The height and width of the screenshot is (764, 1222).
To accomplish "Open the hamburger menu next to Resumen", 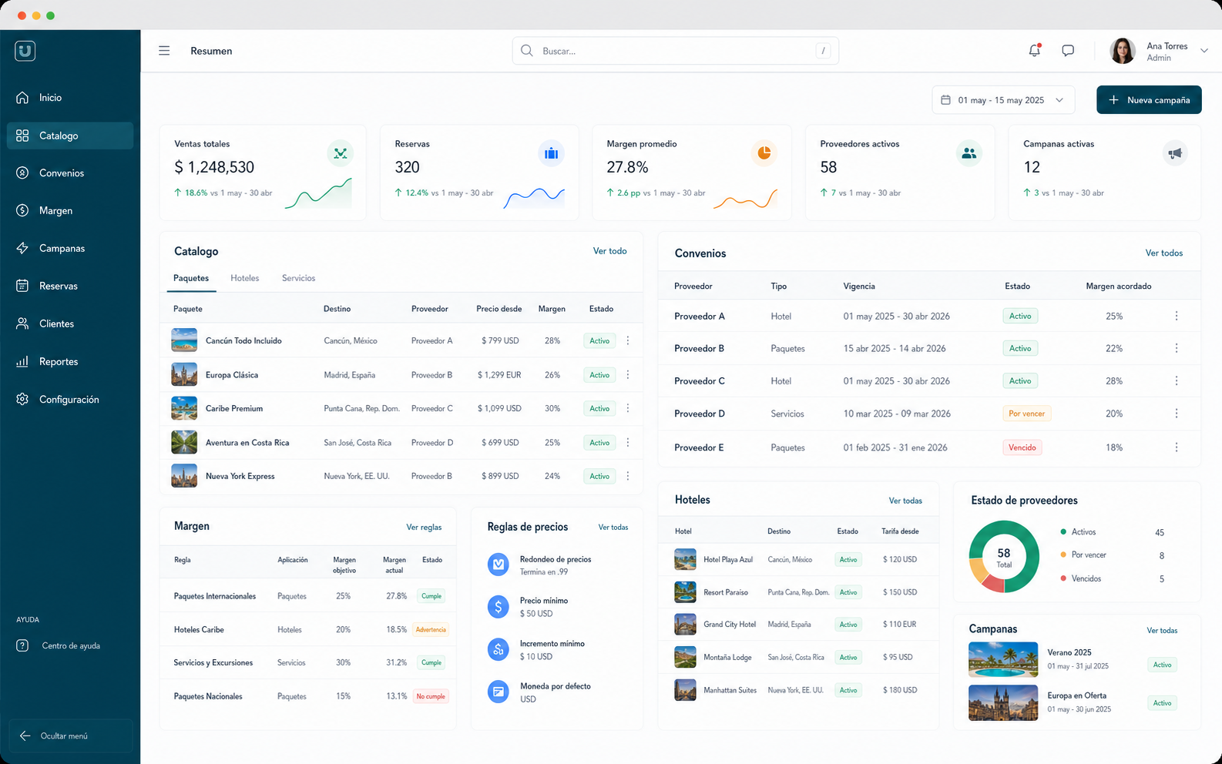I will tap(164, 51).
